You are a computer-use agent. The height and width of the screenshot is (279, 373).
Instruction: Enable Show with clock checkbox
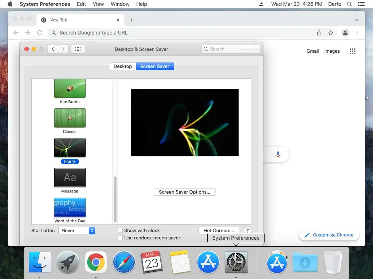click(x=120, y=230)
